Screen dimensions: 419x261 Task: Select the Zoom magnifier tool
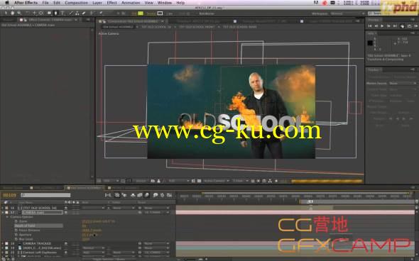click(19, 13)
